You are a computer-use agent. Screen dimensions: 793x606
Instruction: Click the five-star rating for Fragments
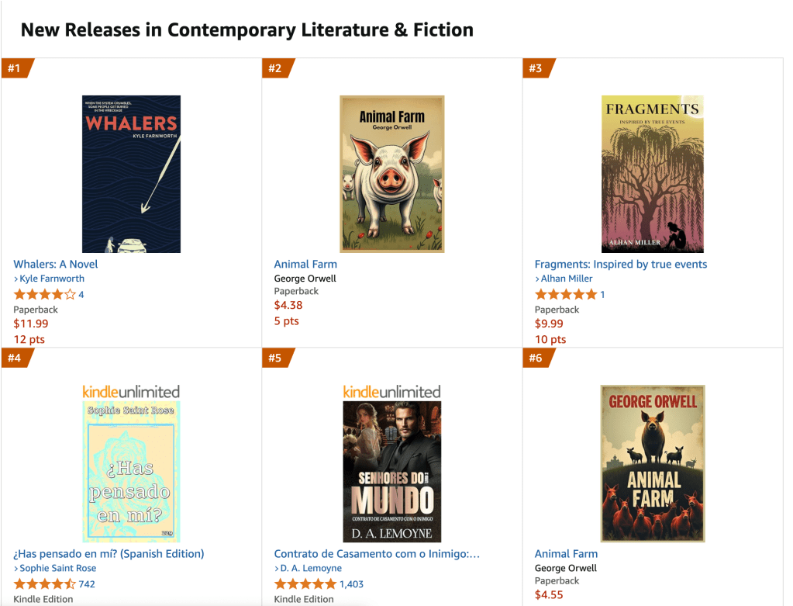point(566,294)
